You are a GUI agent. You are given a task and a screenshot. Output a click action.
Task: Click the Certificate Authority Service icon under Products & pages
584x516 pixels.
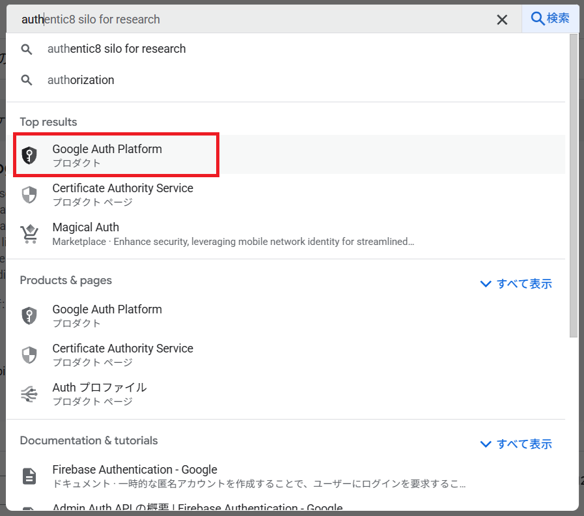tap(29, 354)
